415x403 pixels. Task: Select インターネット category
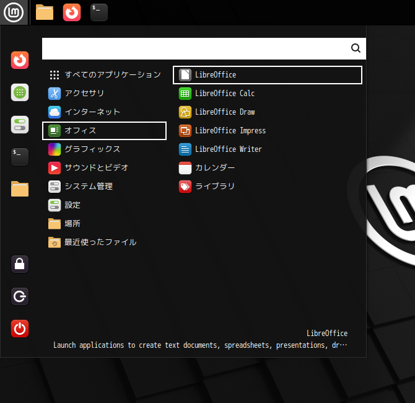click(x=104, y=112)
